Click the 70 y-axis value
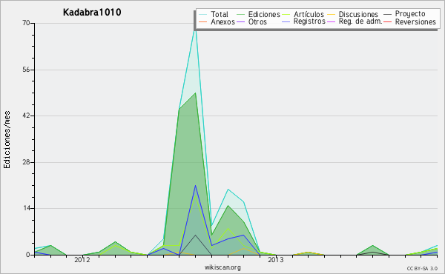The image size is (445, 274). tap(27, 23)
